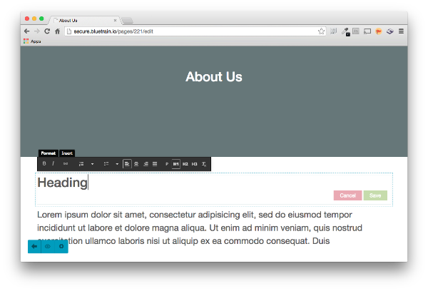Screen dimensions: 428x291
Task: Select the Format tab
Action: 49,153
